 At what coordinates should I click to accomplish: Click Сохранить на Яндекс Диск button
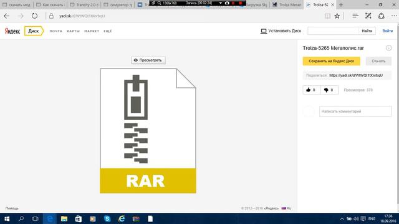[x=331, y=61]
